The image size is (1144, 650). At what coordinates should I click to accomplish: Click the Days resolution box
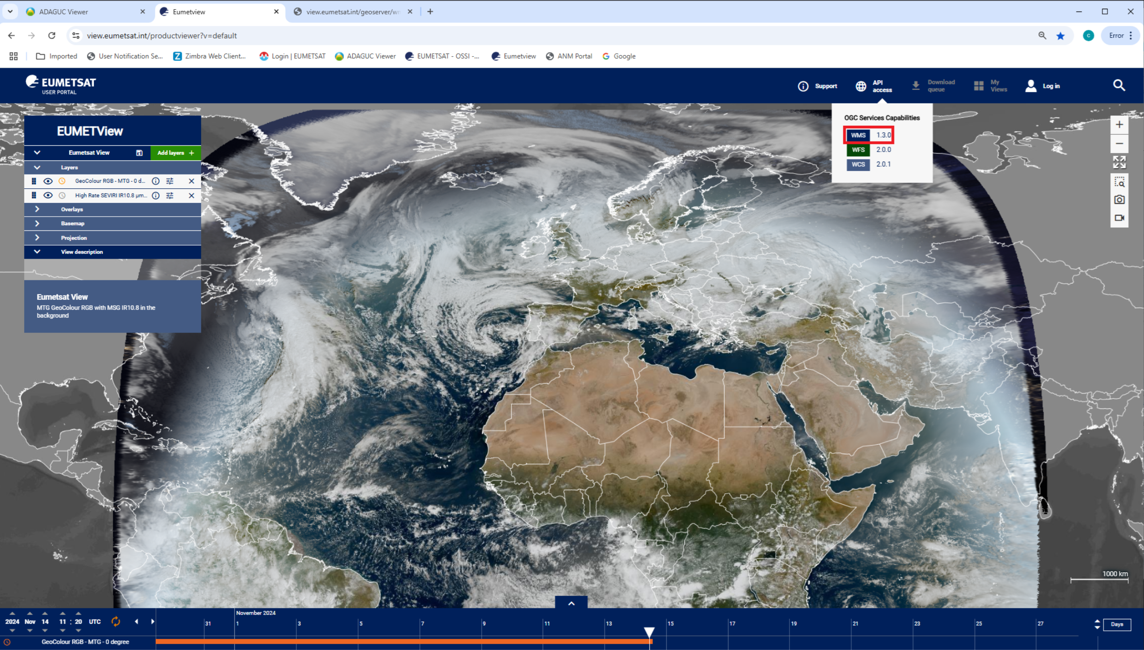(1117, 624)
